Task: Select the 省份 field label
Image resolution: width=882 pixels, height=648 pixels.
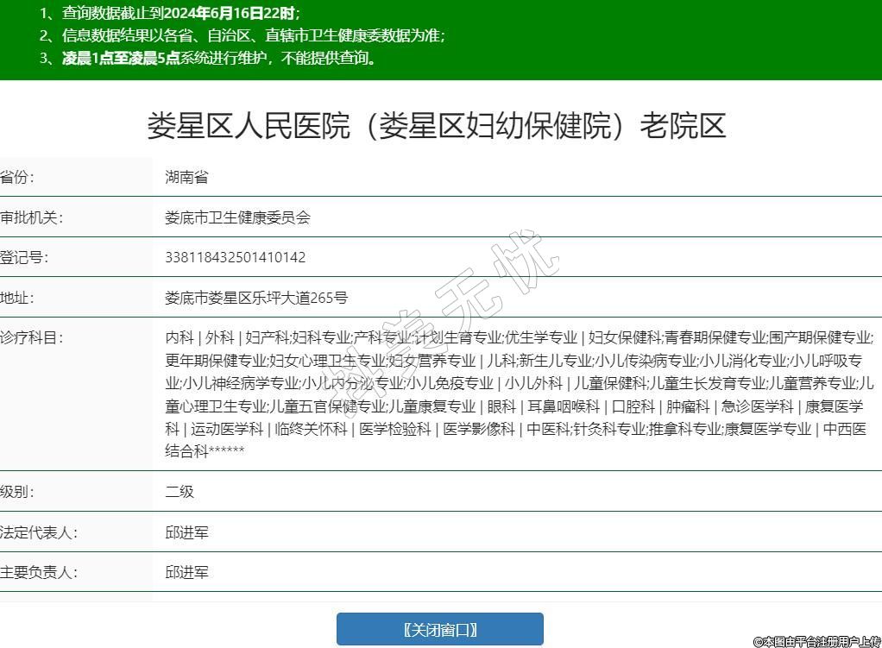Action: pos(17,178)
